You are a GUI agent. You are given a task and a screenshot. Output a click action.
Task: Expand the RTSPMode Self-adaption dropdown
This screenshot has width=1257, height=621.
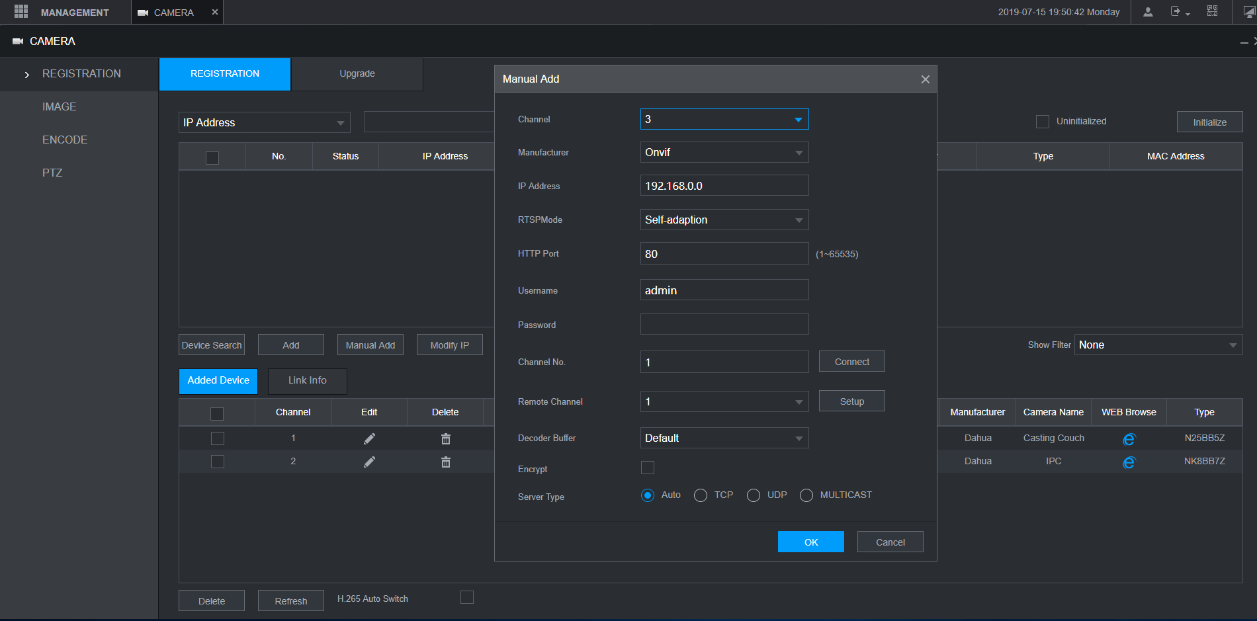click(724, 220)
